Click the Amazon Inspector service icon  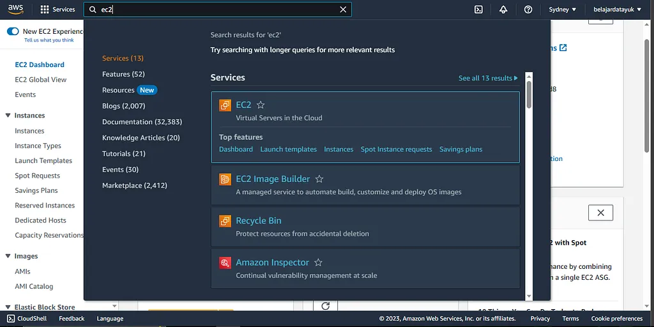(225, 262)
